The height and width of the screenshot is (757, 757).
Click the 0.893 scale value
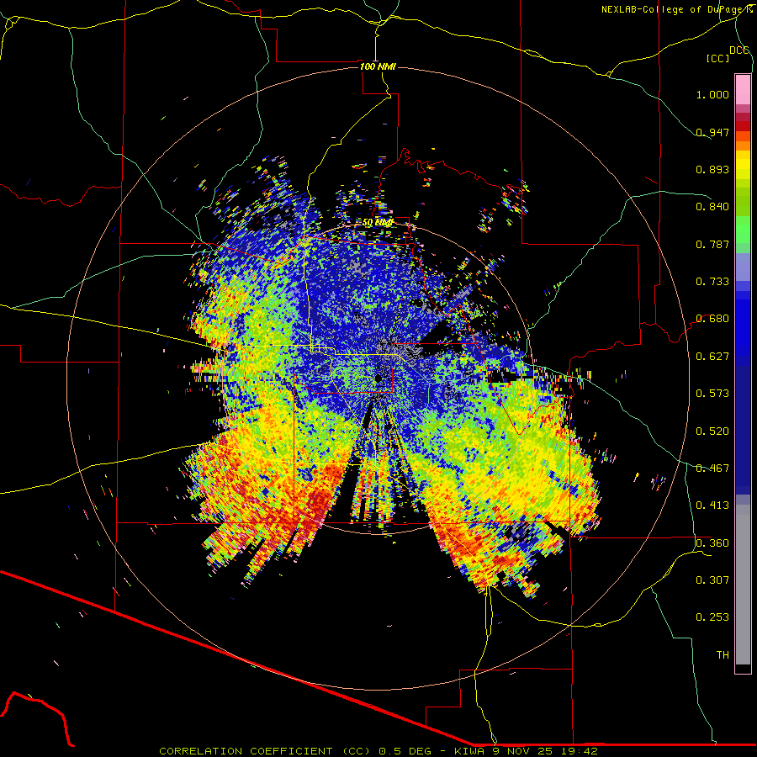[x=712, y=169]
